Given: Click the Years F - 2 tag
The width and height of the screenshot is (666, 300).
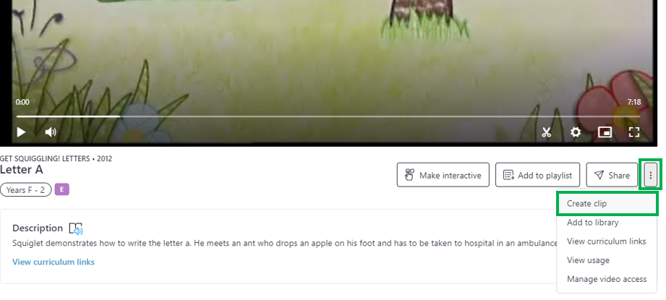Looking at the screenshot, I should 25,189.
